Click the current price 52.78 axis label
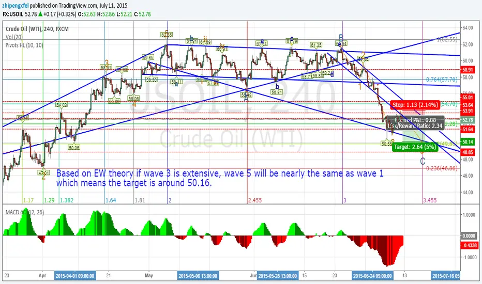 [x=468, y=120]
